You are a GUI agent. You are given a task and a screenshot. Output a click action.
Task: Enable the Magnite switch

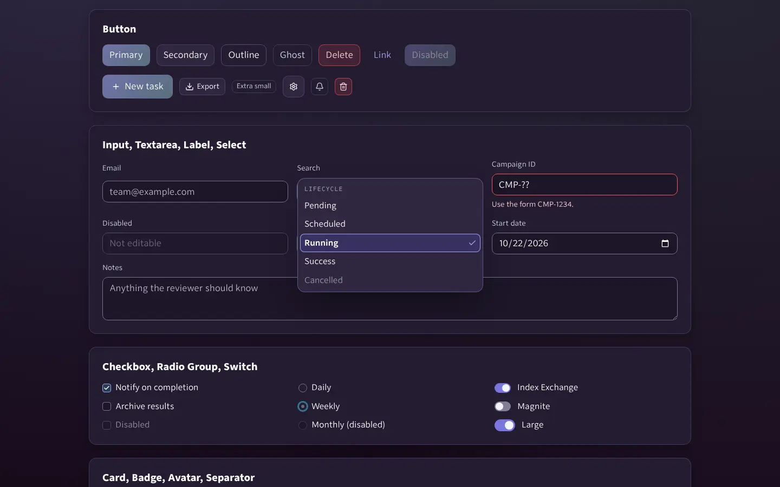[503, 406]
